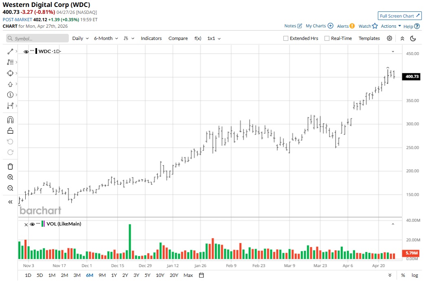
Task: Select the 9M range
Action: click(102, 275)
